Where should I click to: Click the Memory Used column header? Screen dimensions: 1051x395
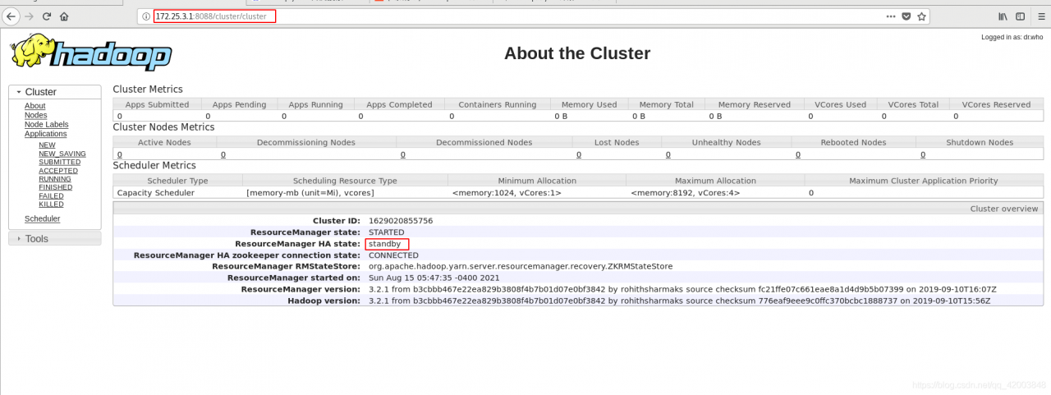pyautogui.click(x=589, y=104)
